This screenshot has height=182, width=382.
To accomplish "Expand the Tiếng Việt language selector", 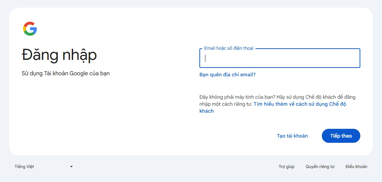I will [x=44, y=167].
